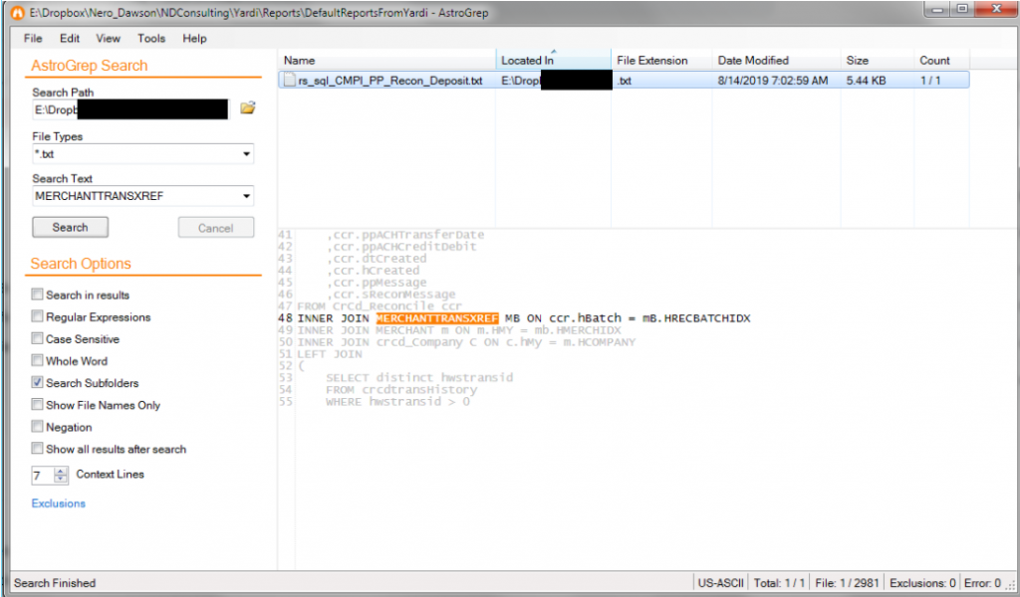Click preview line 42 ccr.ppACHCreditDebit

pos(401,247)
